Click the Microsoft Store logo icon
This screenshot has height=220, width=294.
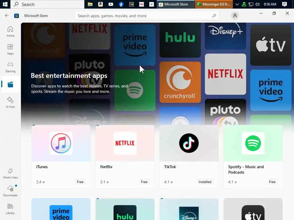tap(16, 15)
